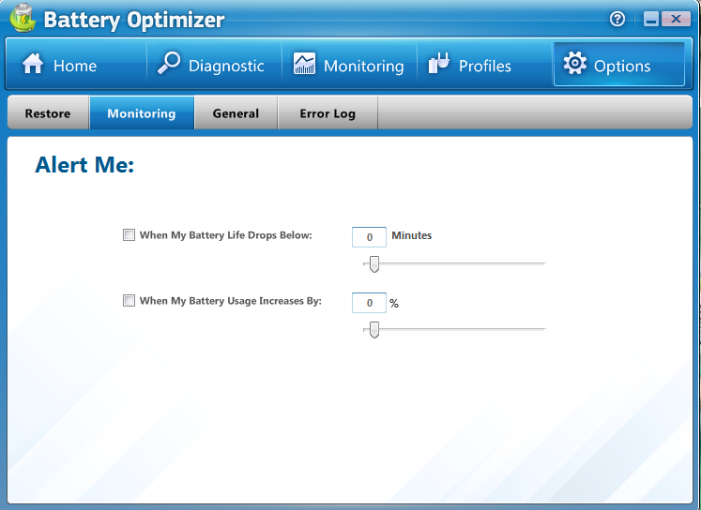Screen dimensions: 701x510
Task: Go to the Diagnostic section label
Action: point(226,67)
